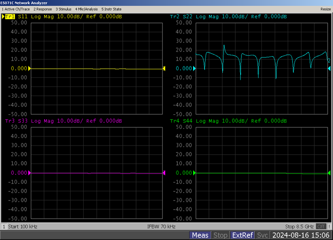This screenshot has height=240, width=333.
Task: Click the Svc status indicator
Action: 262,235
